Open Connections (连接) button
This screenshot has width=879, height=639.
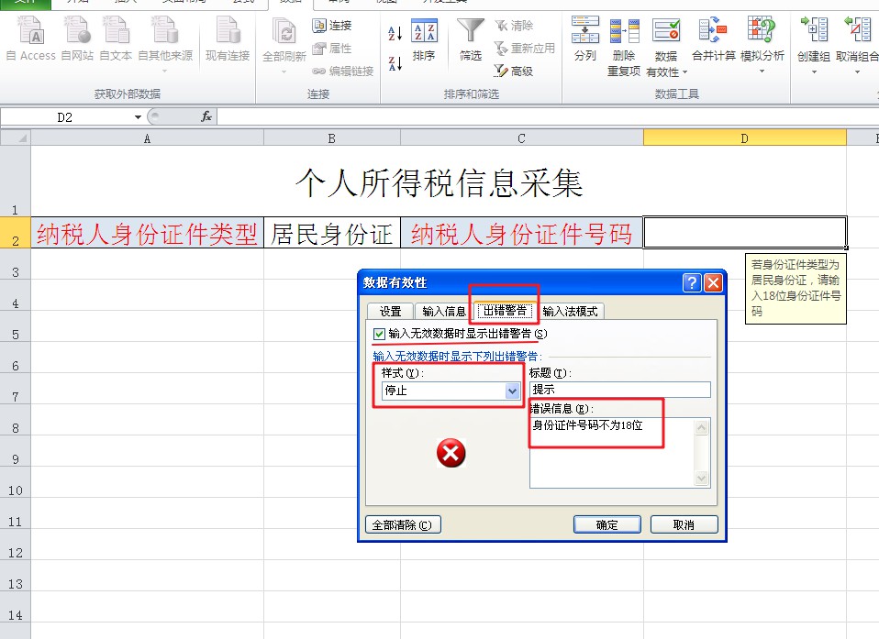click(x=332, y=25)
